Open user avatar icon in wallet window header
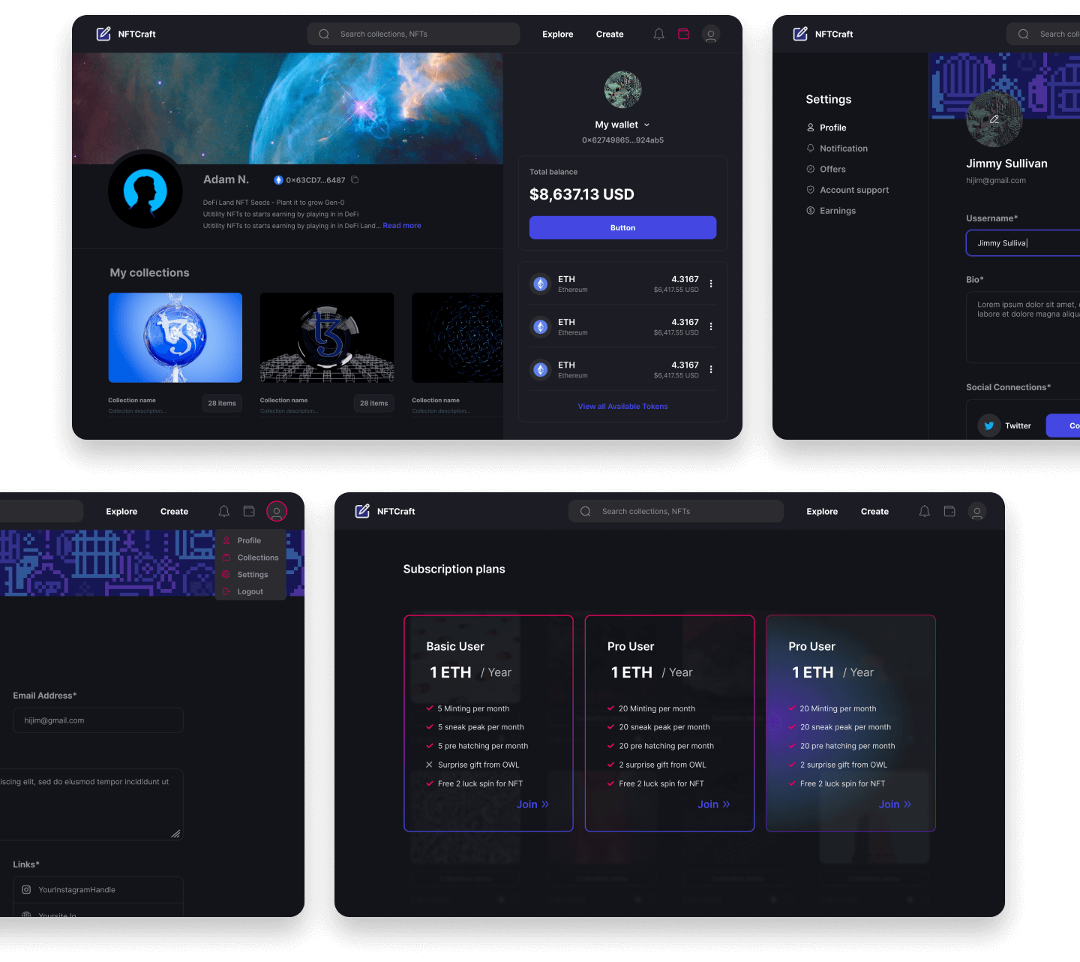 (711, 34)
